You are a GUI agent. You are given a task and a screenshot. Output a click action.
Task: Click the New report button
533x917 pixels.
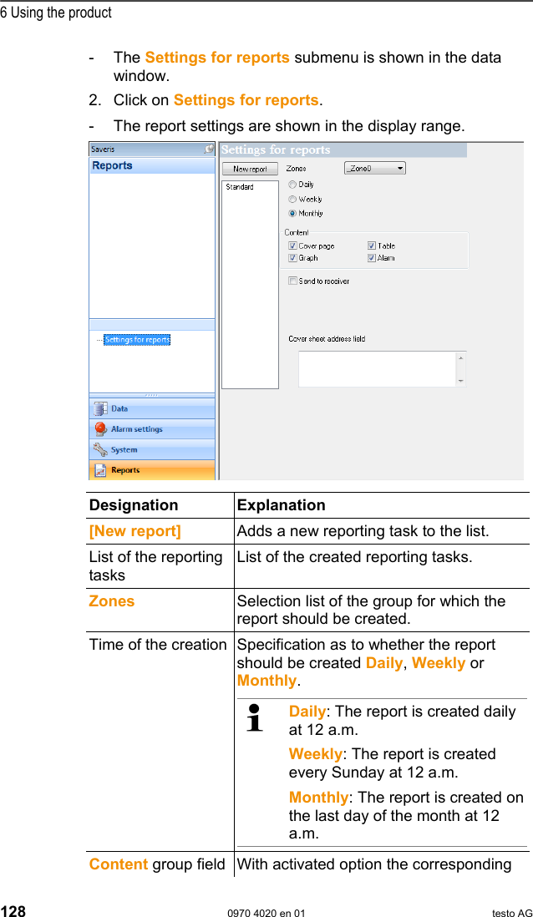(250, 169)
